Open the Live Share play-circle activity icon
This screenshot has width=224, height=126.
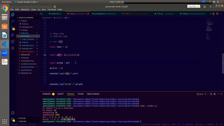coord(13,48)
